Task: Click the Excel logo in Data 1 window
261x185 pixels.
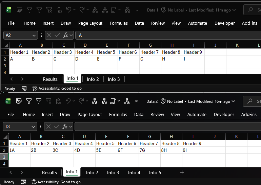Action: pos(9,10)
